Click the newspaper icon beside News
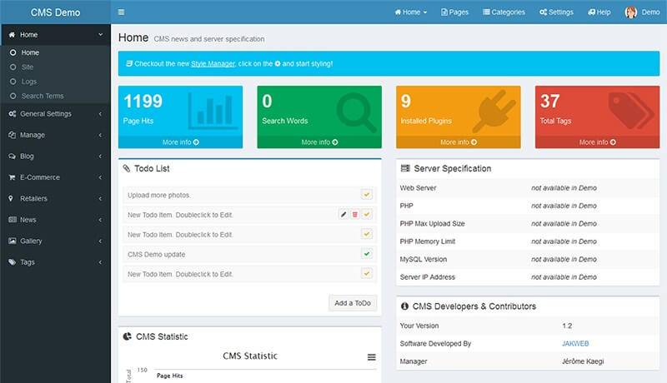The width and height of the screenshot is (667, 383). [13, 220]
